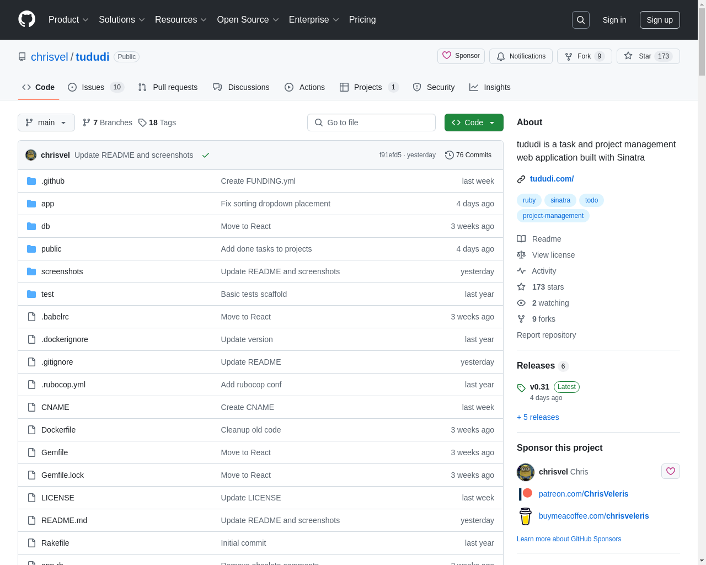The width and height of the screenshot is (706, 565).
Task: Click the + 5 releases link
Action: tap(538, 417)
